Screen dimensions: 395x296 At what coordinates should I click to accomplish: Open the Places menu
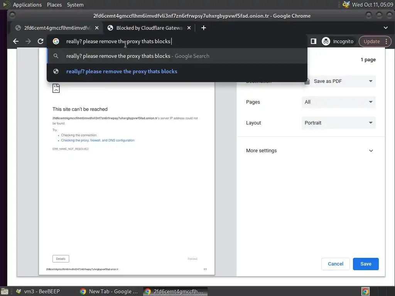pos(54,5)
